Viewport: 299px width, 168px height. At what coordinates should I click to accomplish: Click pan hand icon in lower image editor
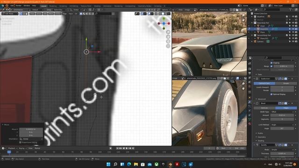(x=243, y=88)
